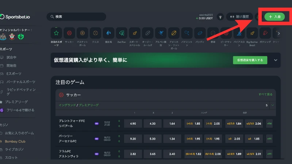Screen dimensions: 292x164
Task: Pick Liverpool win odds 1.64
Action: click(x=172, y=124)
